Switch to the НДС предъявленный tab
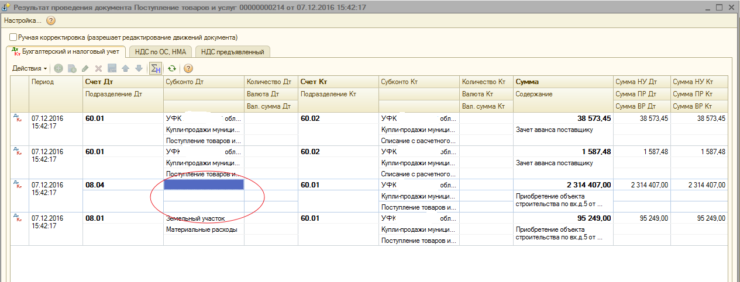 pos(233,52)
